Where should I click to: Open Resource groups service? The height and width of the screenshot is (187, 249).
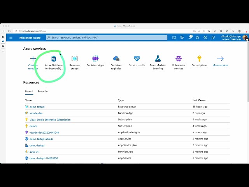[x=75, y=62]
